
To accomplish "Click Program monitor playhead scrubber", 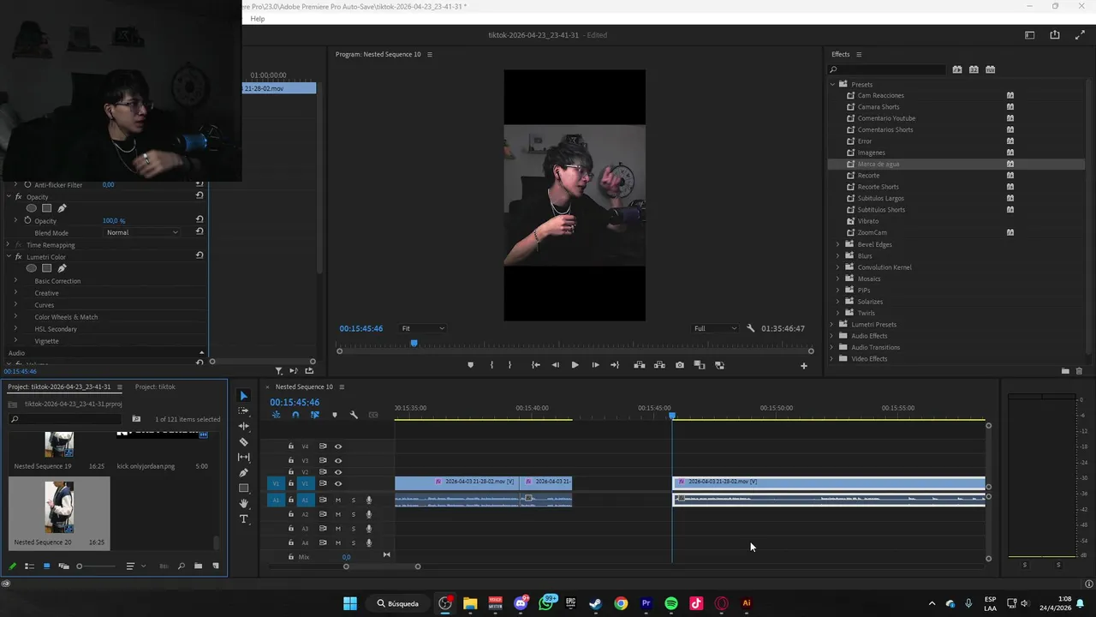I will 414,344.
